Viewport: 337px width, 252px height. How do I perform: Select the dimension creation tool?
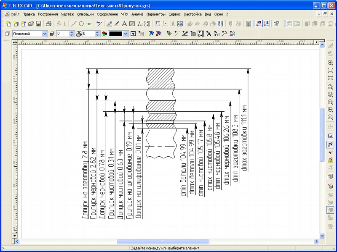pyautogui.click(x=139, y=24)
